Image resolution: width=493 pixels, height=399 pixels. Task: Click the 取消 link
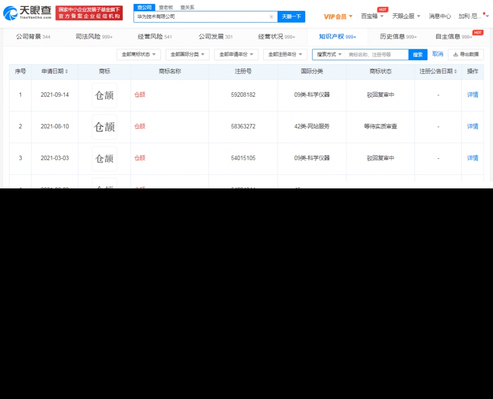(438, 54)
